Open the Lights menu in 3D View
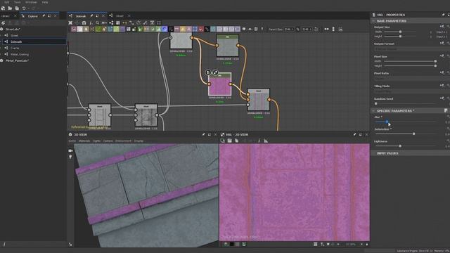The width and height of the screenshot is (450, 253). point(96,141)
